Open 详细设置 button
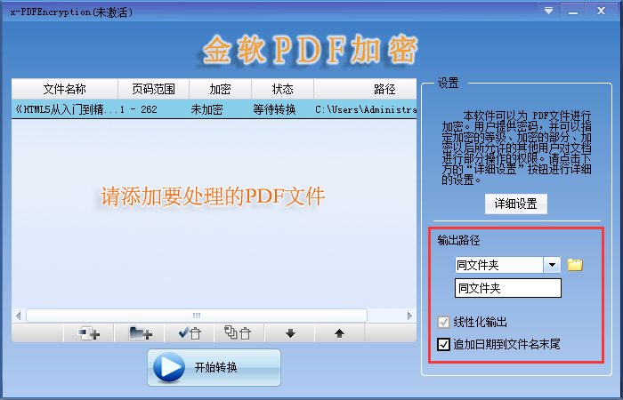 point(515,204)
